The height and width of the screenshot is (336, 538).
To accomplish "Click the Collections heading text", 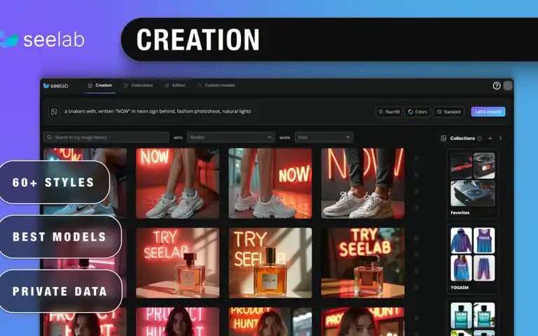I will click(x=462, y=138).
